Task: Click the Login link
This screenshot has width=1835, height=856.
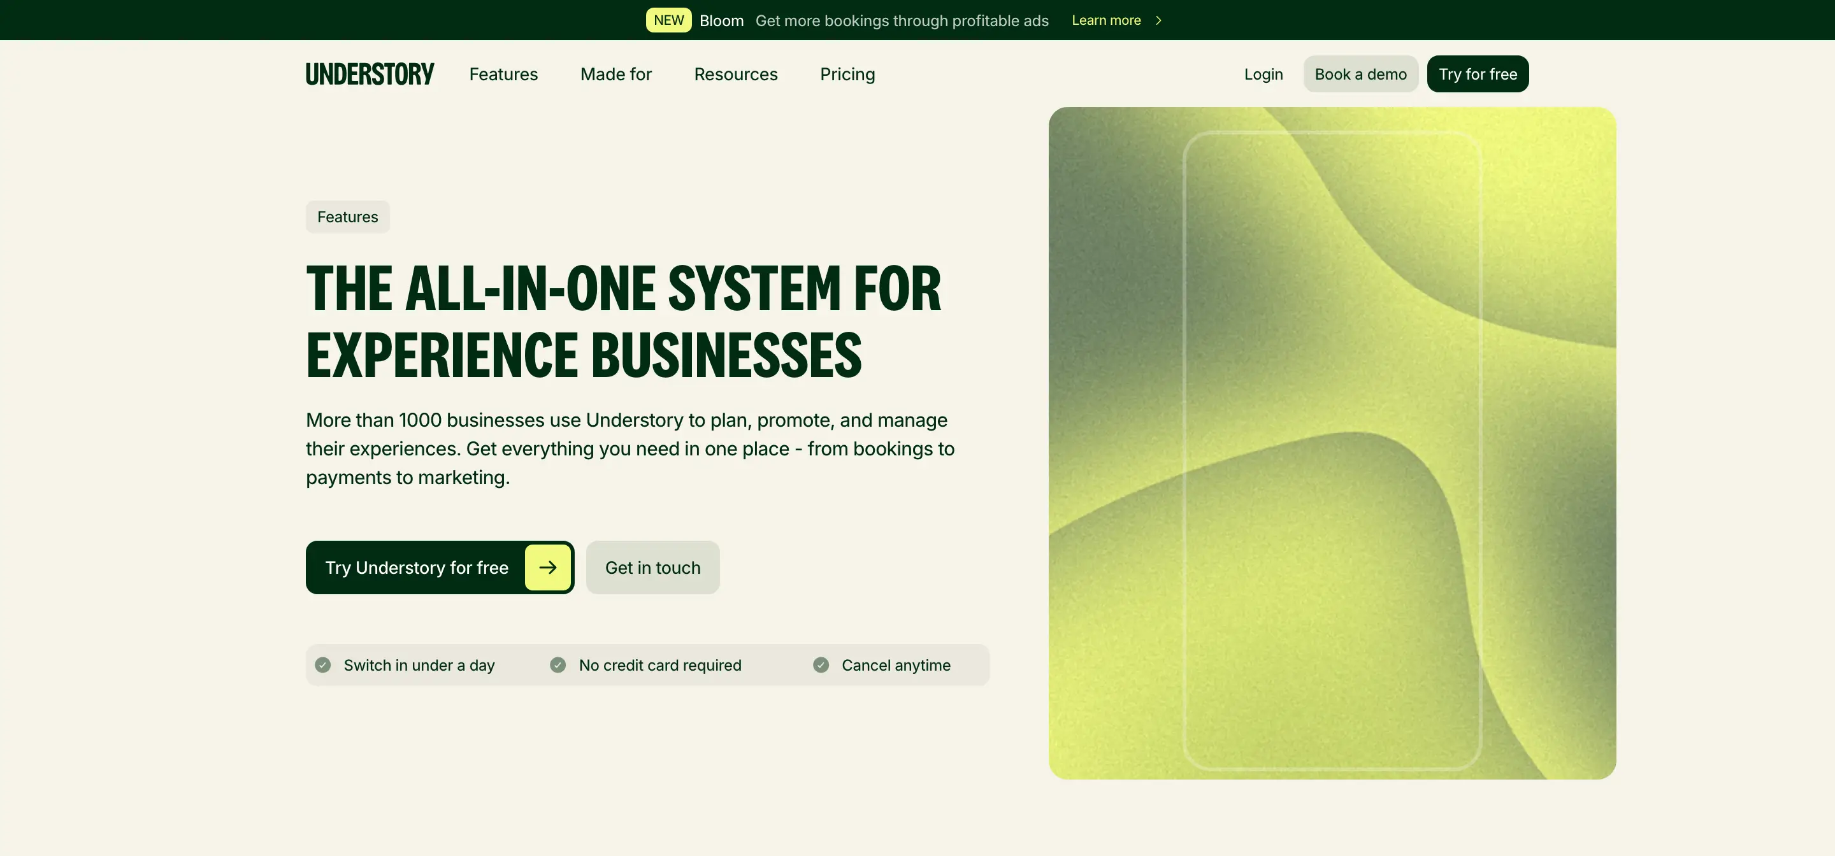Action: (x=1263, y=74)
